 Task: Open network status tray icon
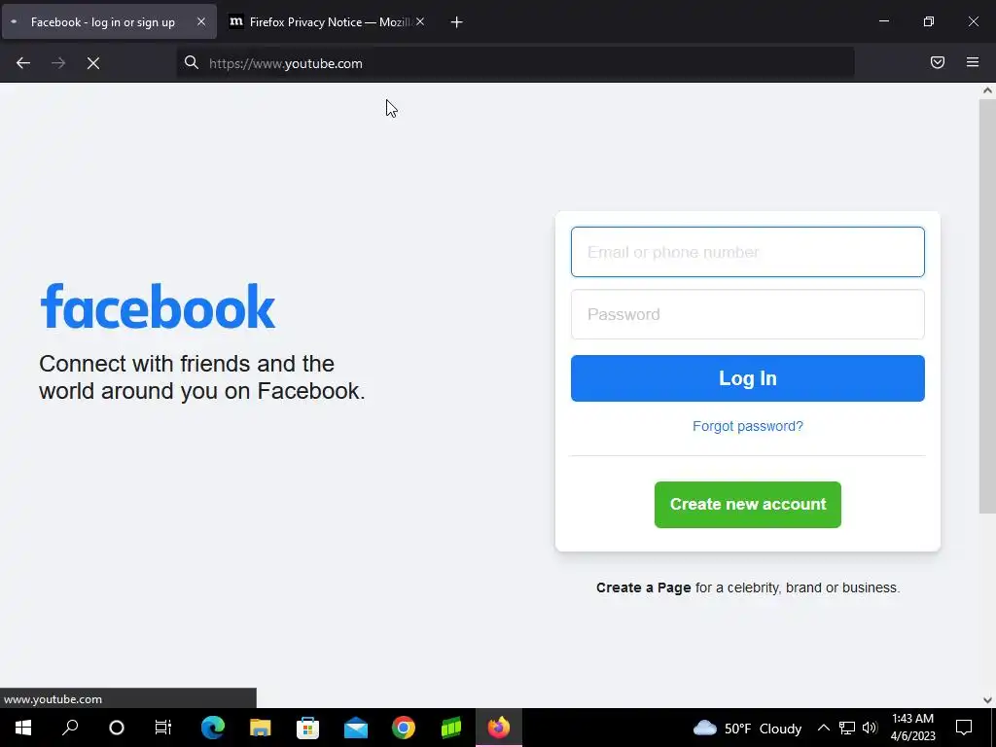pos(847,728)
